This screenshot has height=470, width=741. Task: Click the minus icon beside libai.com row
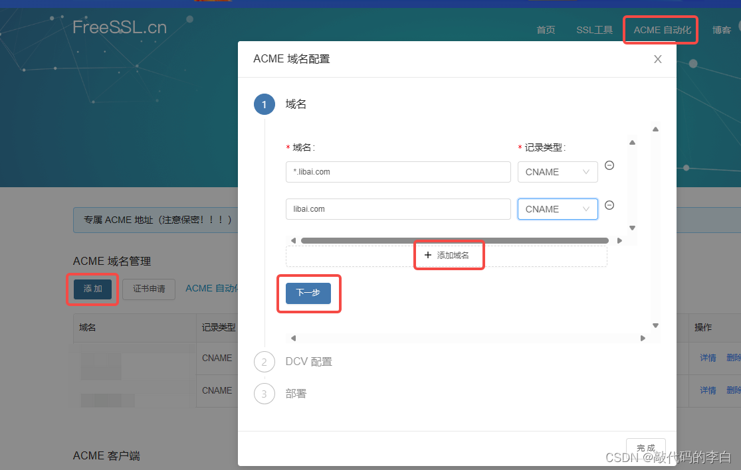[x=609, y=206]
